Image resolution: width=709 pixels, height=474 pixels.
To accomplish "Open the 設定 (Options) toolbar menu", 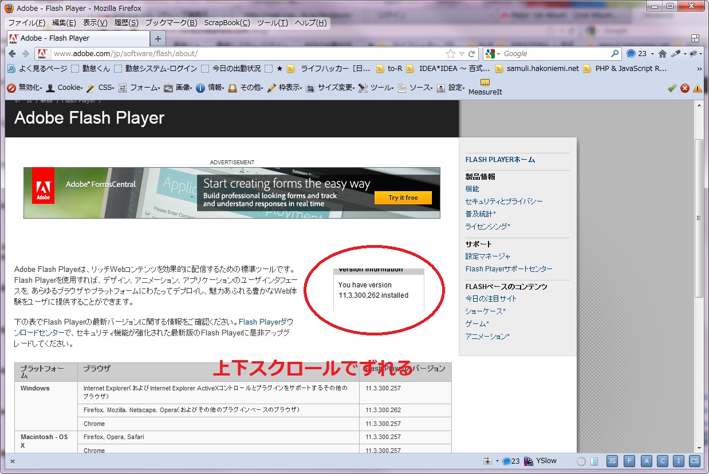I will (x=451, y=88).
